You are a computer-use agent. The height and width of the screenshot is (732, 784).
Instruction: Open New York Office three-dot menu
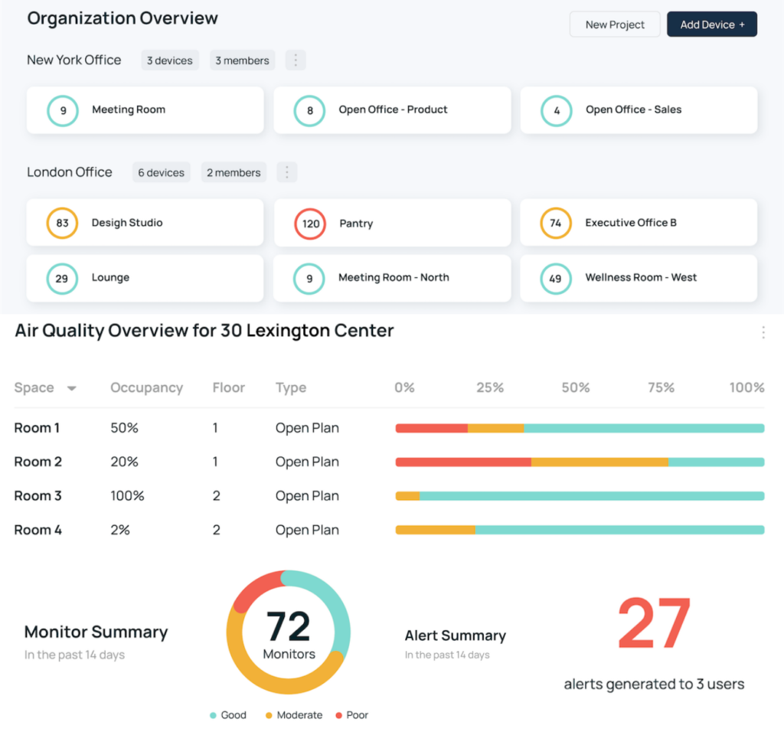[x=296, y=60]
